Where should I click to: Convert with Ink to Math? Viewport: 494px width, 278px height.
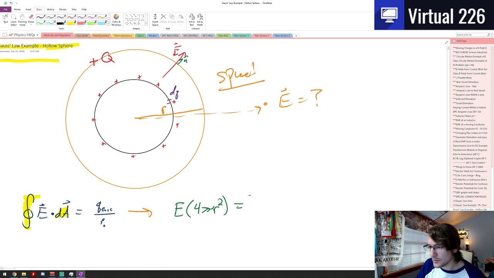200,20
